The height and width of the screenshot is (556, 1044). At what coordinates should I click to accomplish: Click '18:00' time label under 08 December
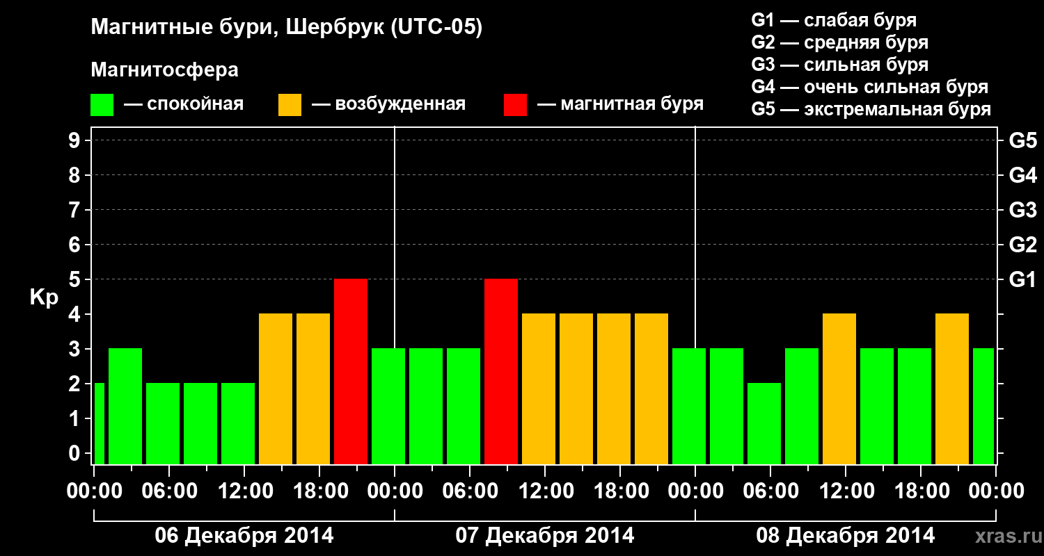[x=921, y=491]
